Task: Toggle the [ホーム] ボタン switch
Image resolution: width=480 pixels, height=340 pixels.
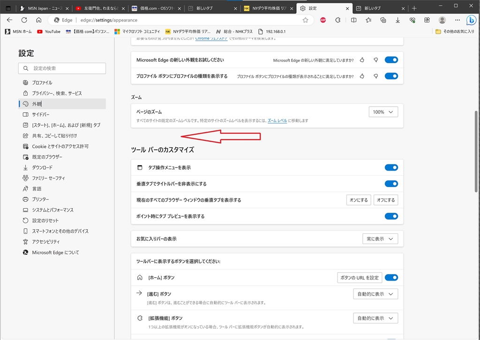Action: 391,277
